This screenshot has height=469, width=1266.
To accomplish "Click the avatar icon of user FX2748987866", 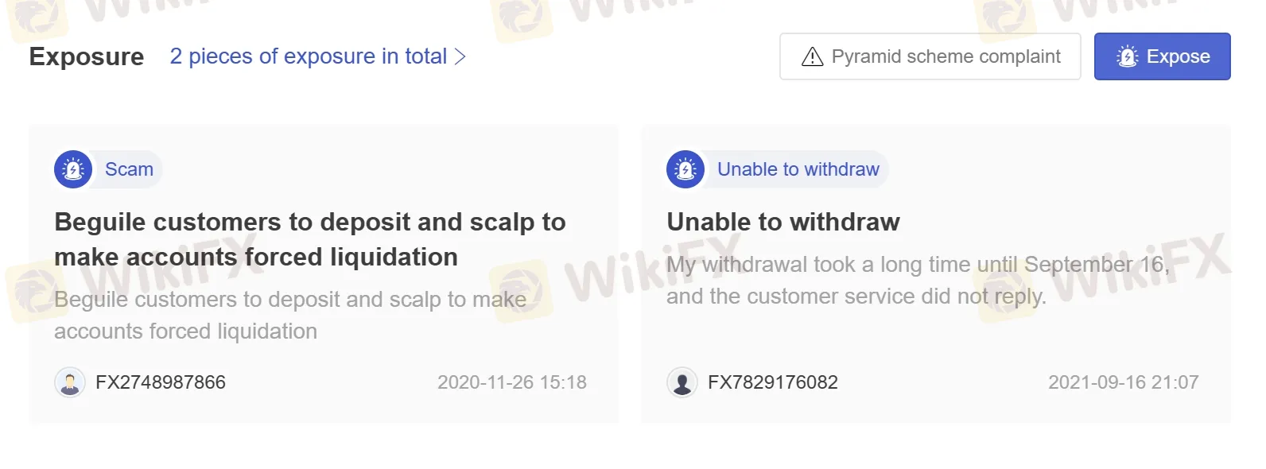I will pyautogui.click(x=70, y=382).
